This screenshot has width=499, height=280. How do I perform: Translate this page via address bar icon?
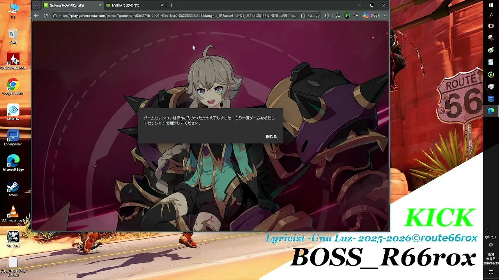(310, 16)
